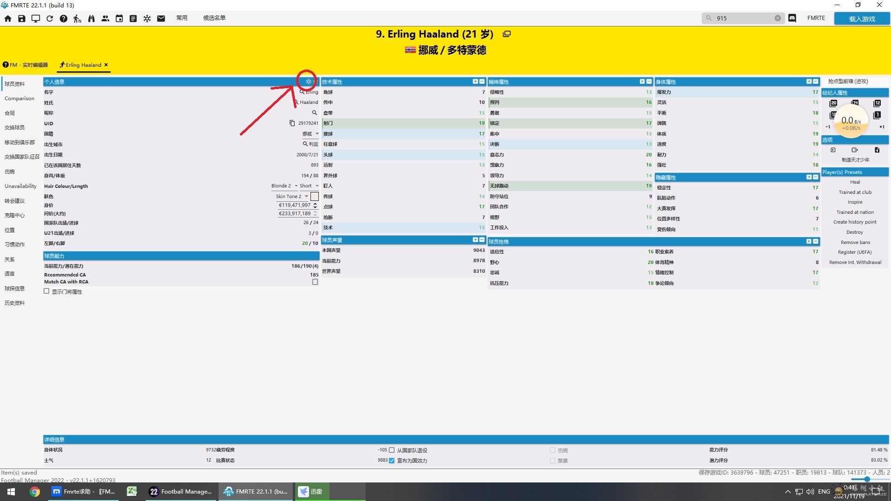Viewport: 891px width, 501px height.
Task: Collapse the 球员性格 panel with minus button
Action: pos(815,241)
